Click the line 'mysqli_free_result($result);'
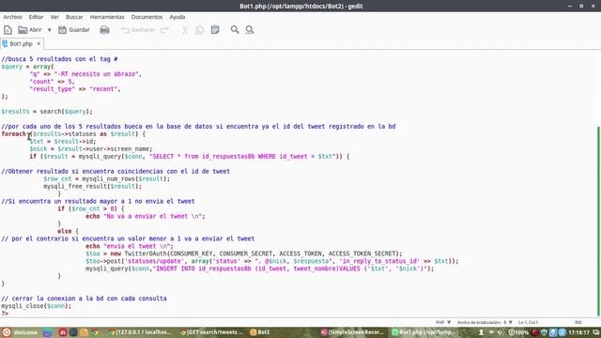Viewport: 601px width, 338px height. (x=92, y=186)
